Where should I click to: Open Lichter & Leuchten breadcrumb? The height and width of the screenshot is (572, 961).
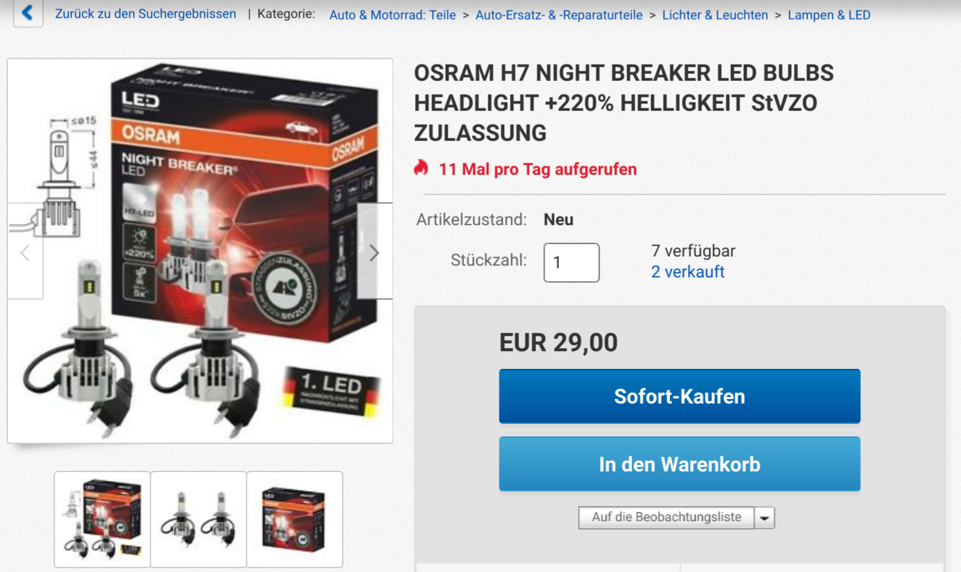[715, 14]
